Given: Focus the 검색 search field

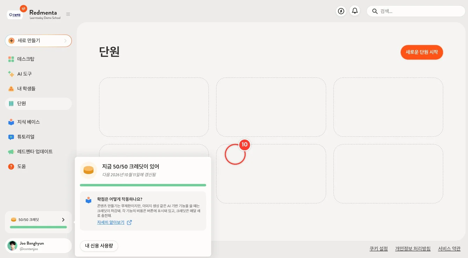Looking at the screenshot, I should point(416,11).
